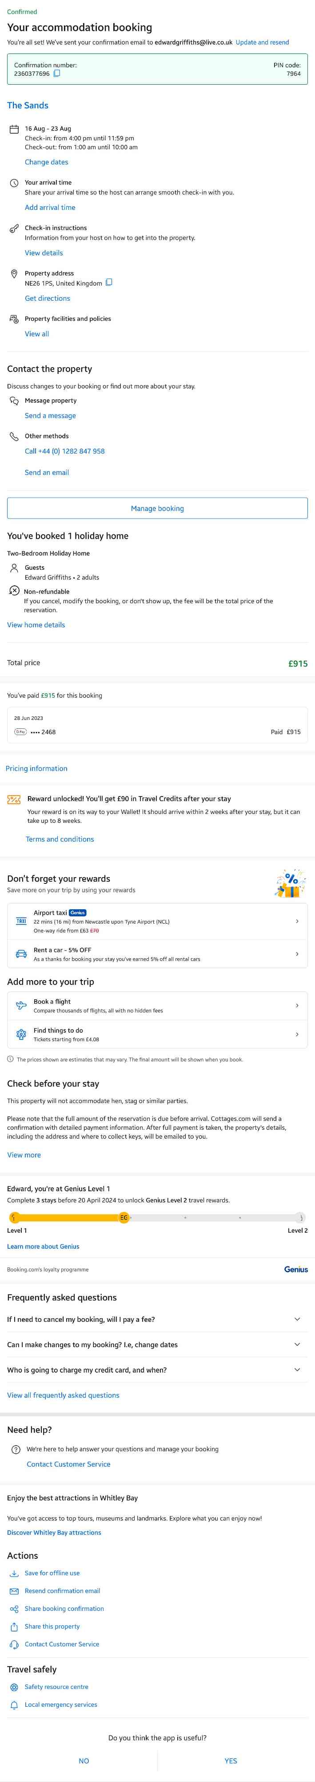This screenshot has height=1782, width=315.
Task: Expand the credit card charge question
Action: pyautogui.click(x=297, y=1369)
